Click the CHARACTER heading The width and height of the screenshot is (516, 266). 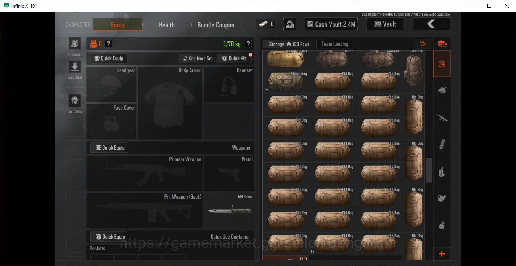tap(78, 25)
